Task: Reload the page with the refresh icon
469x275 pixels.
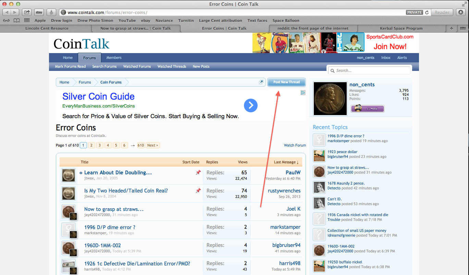Action: [427, 12]
